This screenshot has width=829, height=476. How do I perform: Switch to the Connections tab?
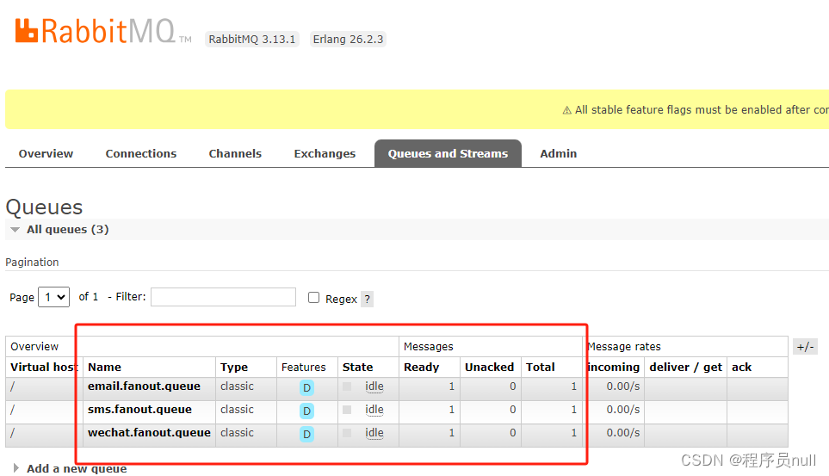tap(141, 153)
